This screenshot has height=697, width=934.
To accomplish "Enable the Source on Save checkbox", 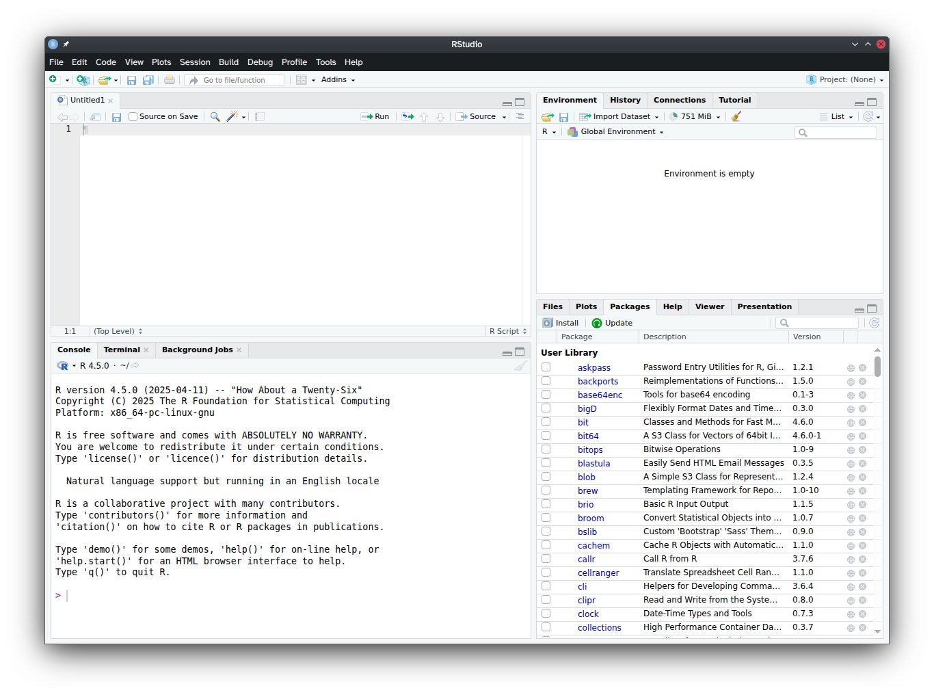I will pyautogui.click(x=133, y=116).
